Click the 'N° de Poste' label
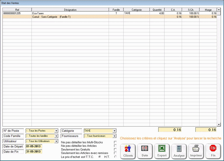The height and width of the screenshot is (161, 224). [x=13, y=131]
